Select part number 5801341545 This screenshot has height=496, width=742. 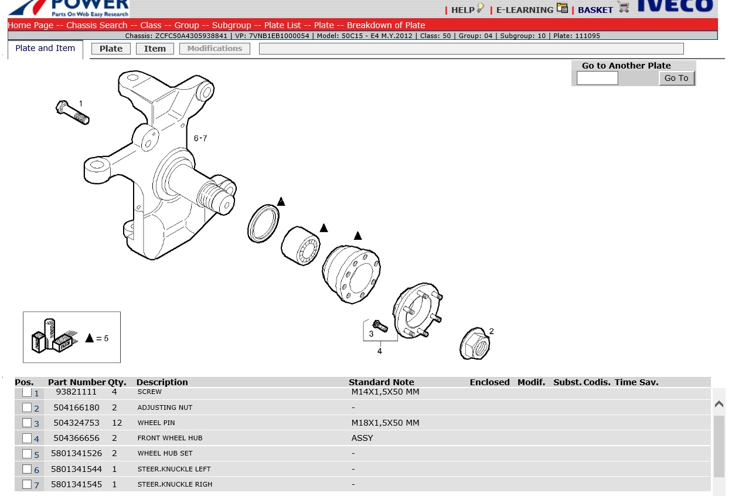click(76, 484)
